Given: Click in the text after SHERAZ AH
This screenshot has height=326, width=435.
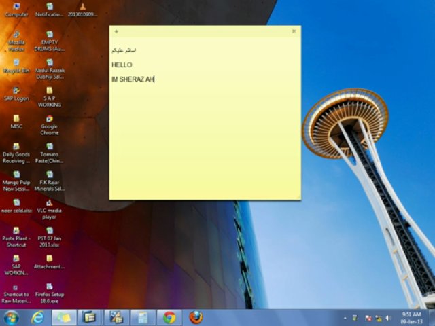Looking at the screenshot, I should tap(156, 79).
